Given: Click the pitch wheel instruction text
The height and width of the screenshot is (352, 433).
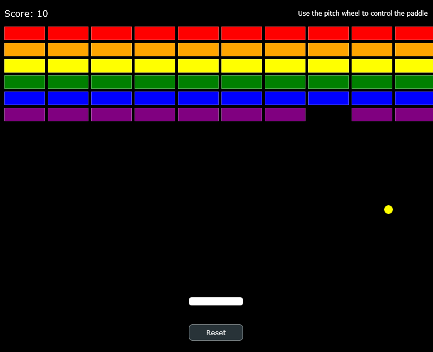Looking at the screenshot, I should point(362,14).
